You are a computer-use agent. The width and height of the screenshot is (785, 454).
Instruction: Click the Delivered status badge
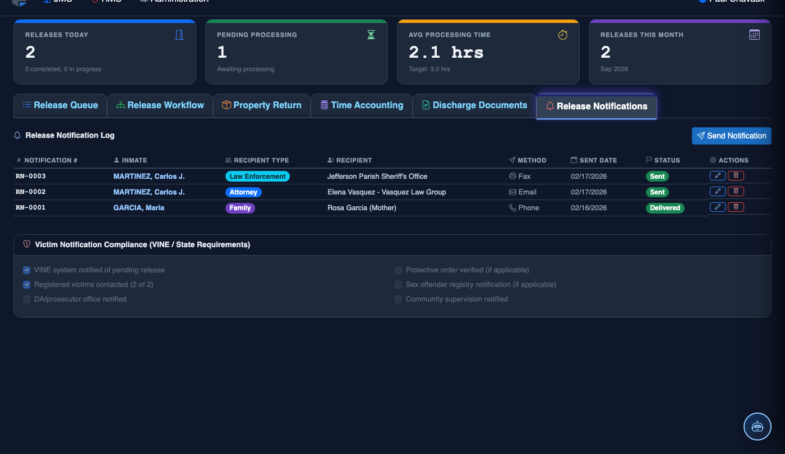tap(665, 207)
